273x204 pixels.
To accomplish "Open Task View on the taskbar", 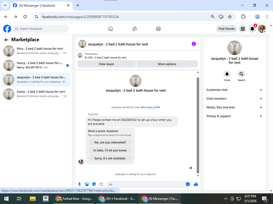I will (19, 199).
